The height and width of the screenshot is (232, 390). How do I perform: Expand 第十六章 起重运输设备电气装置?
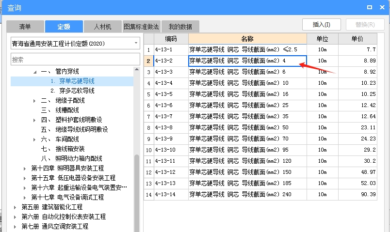[x=25, y=188]
